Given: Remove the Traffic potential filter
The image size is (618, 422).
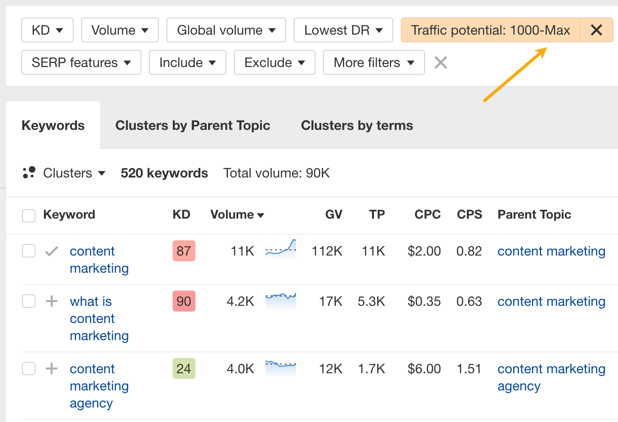Looking at the screenshot, I should [x=596, y=30].
